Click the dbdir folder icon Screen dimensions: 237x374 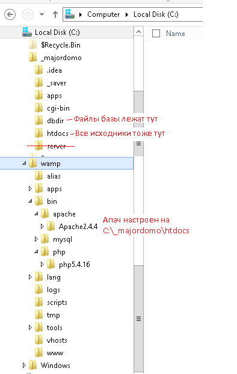click(x=38, y=120)
